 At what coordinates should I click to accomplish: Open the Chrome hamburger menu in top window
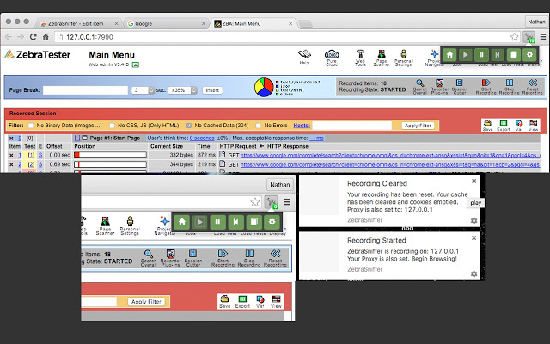point(543,37)
